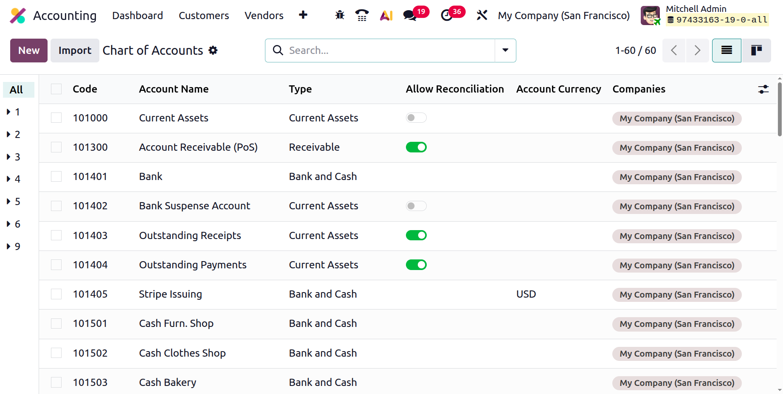This screenshot has height=394, width=783.
Task: Click the AI assistant icon
Action: [386, 16]
